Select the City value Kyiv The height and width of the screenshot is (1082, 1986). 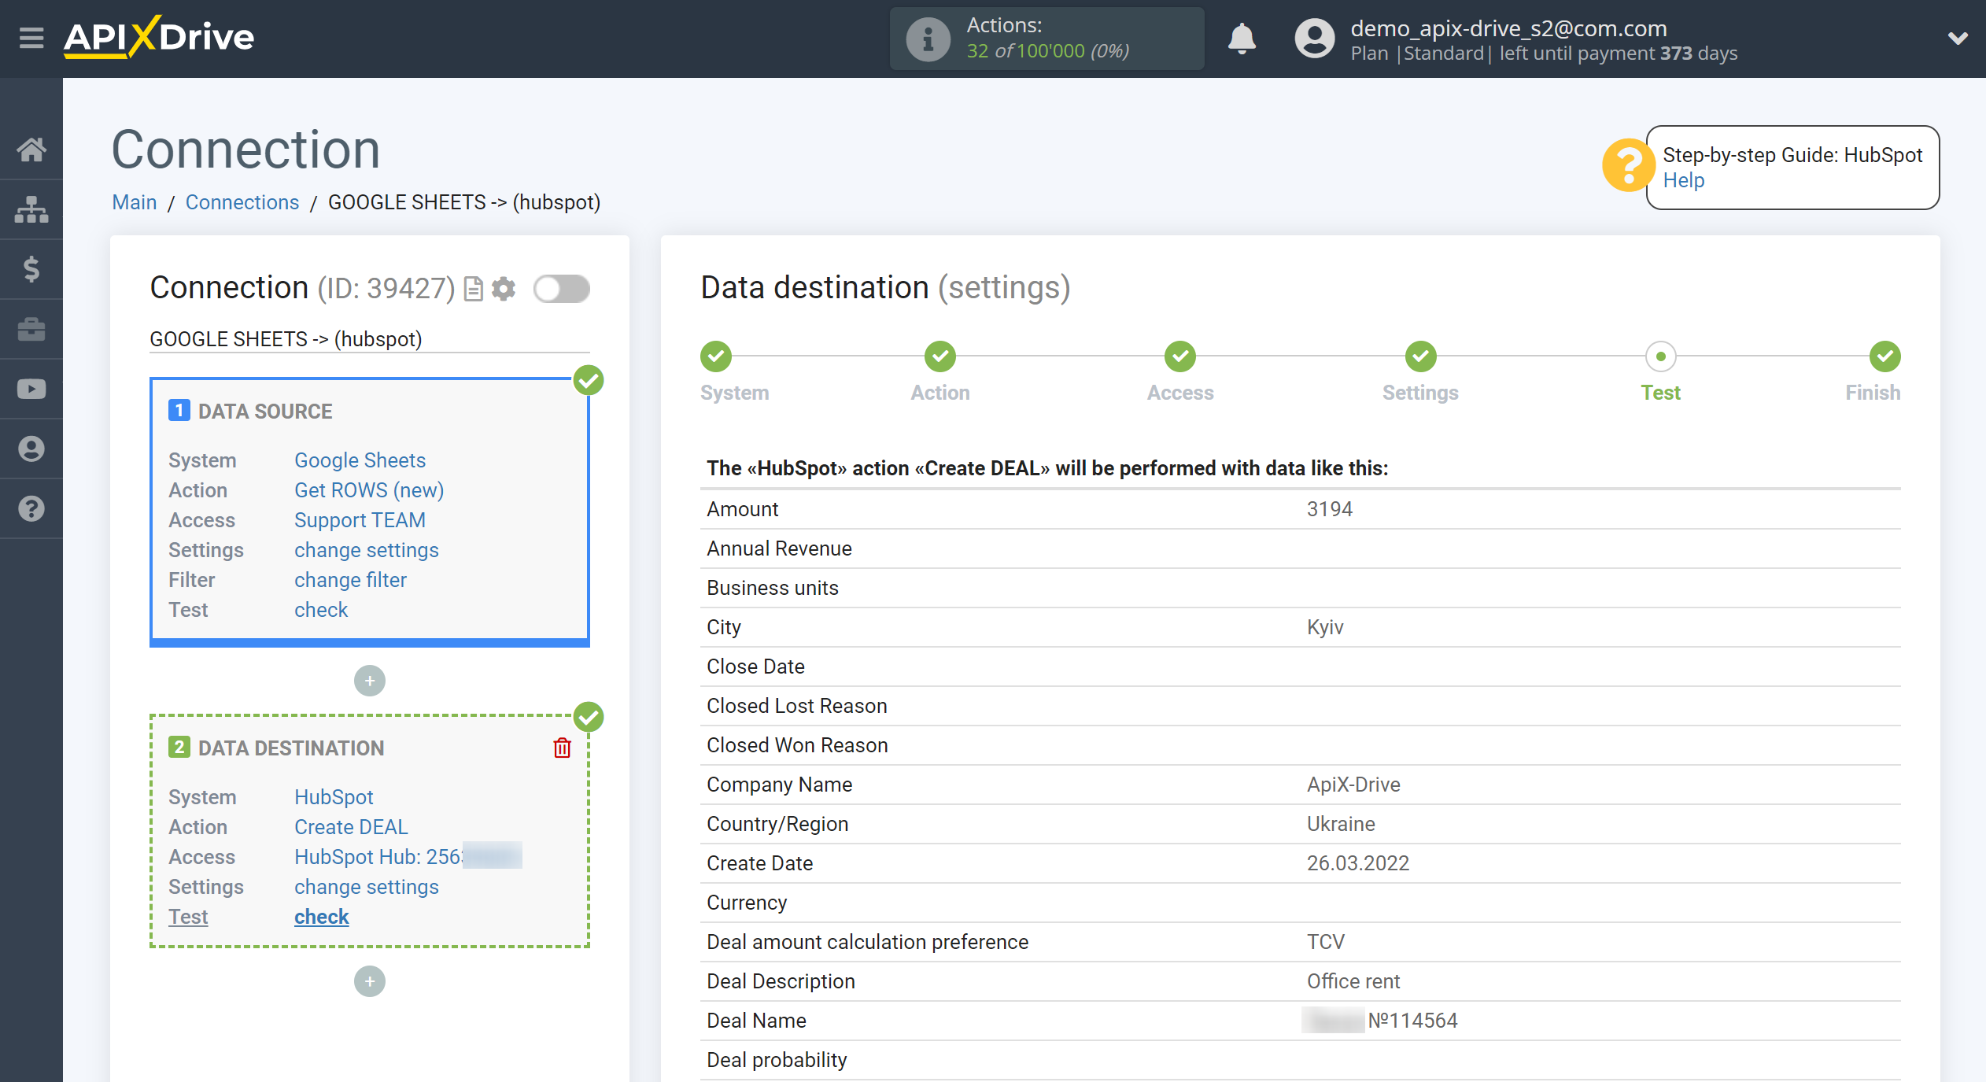(1325, 627)
